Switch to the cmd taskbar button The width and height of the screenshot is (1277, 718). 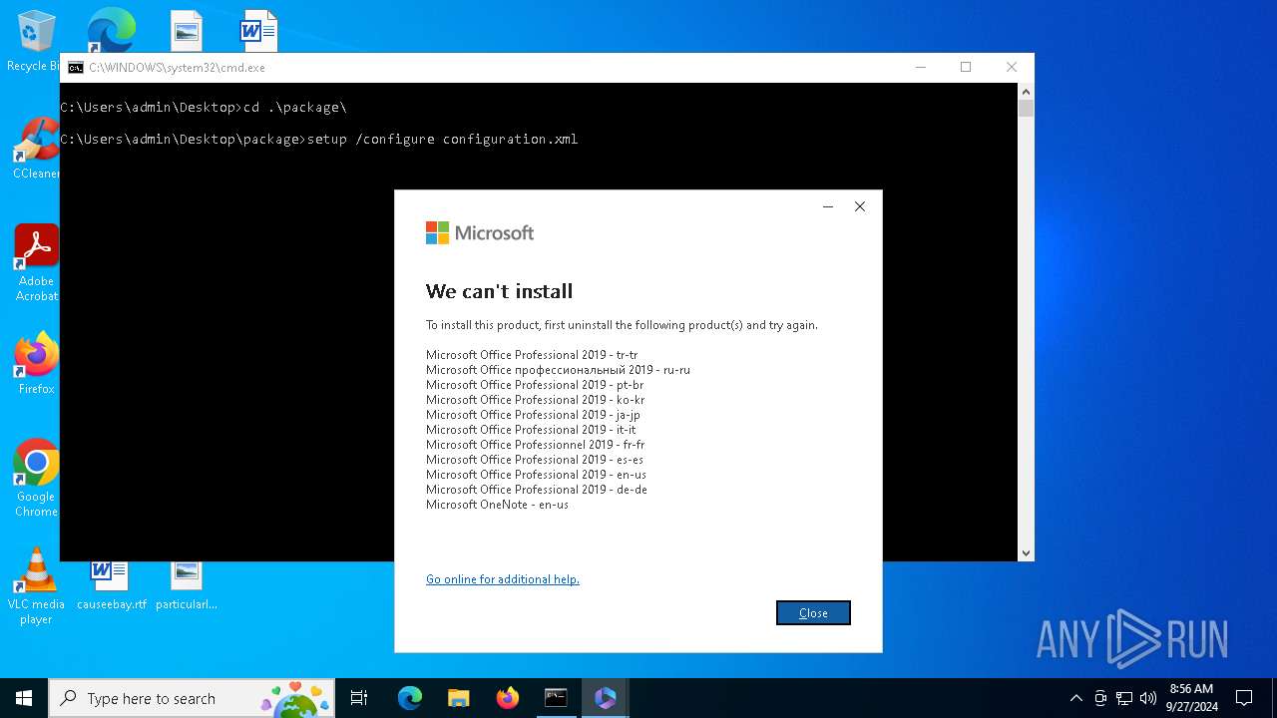point(556,698)
